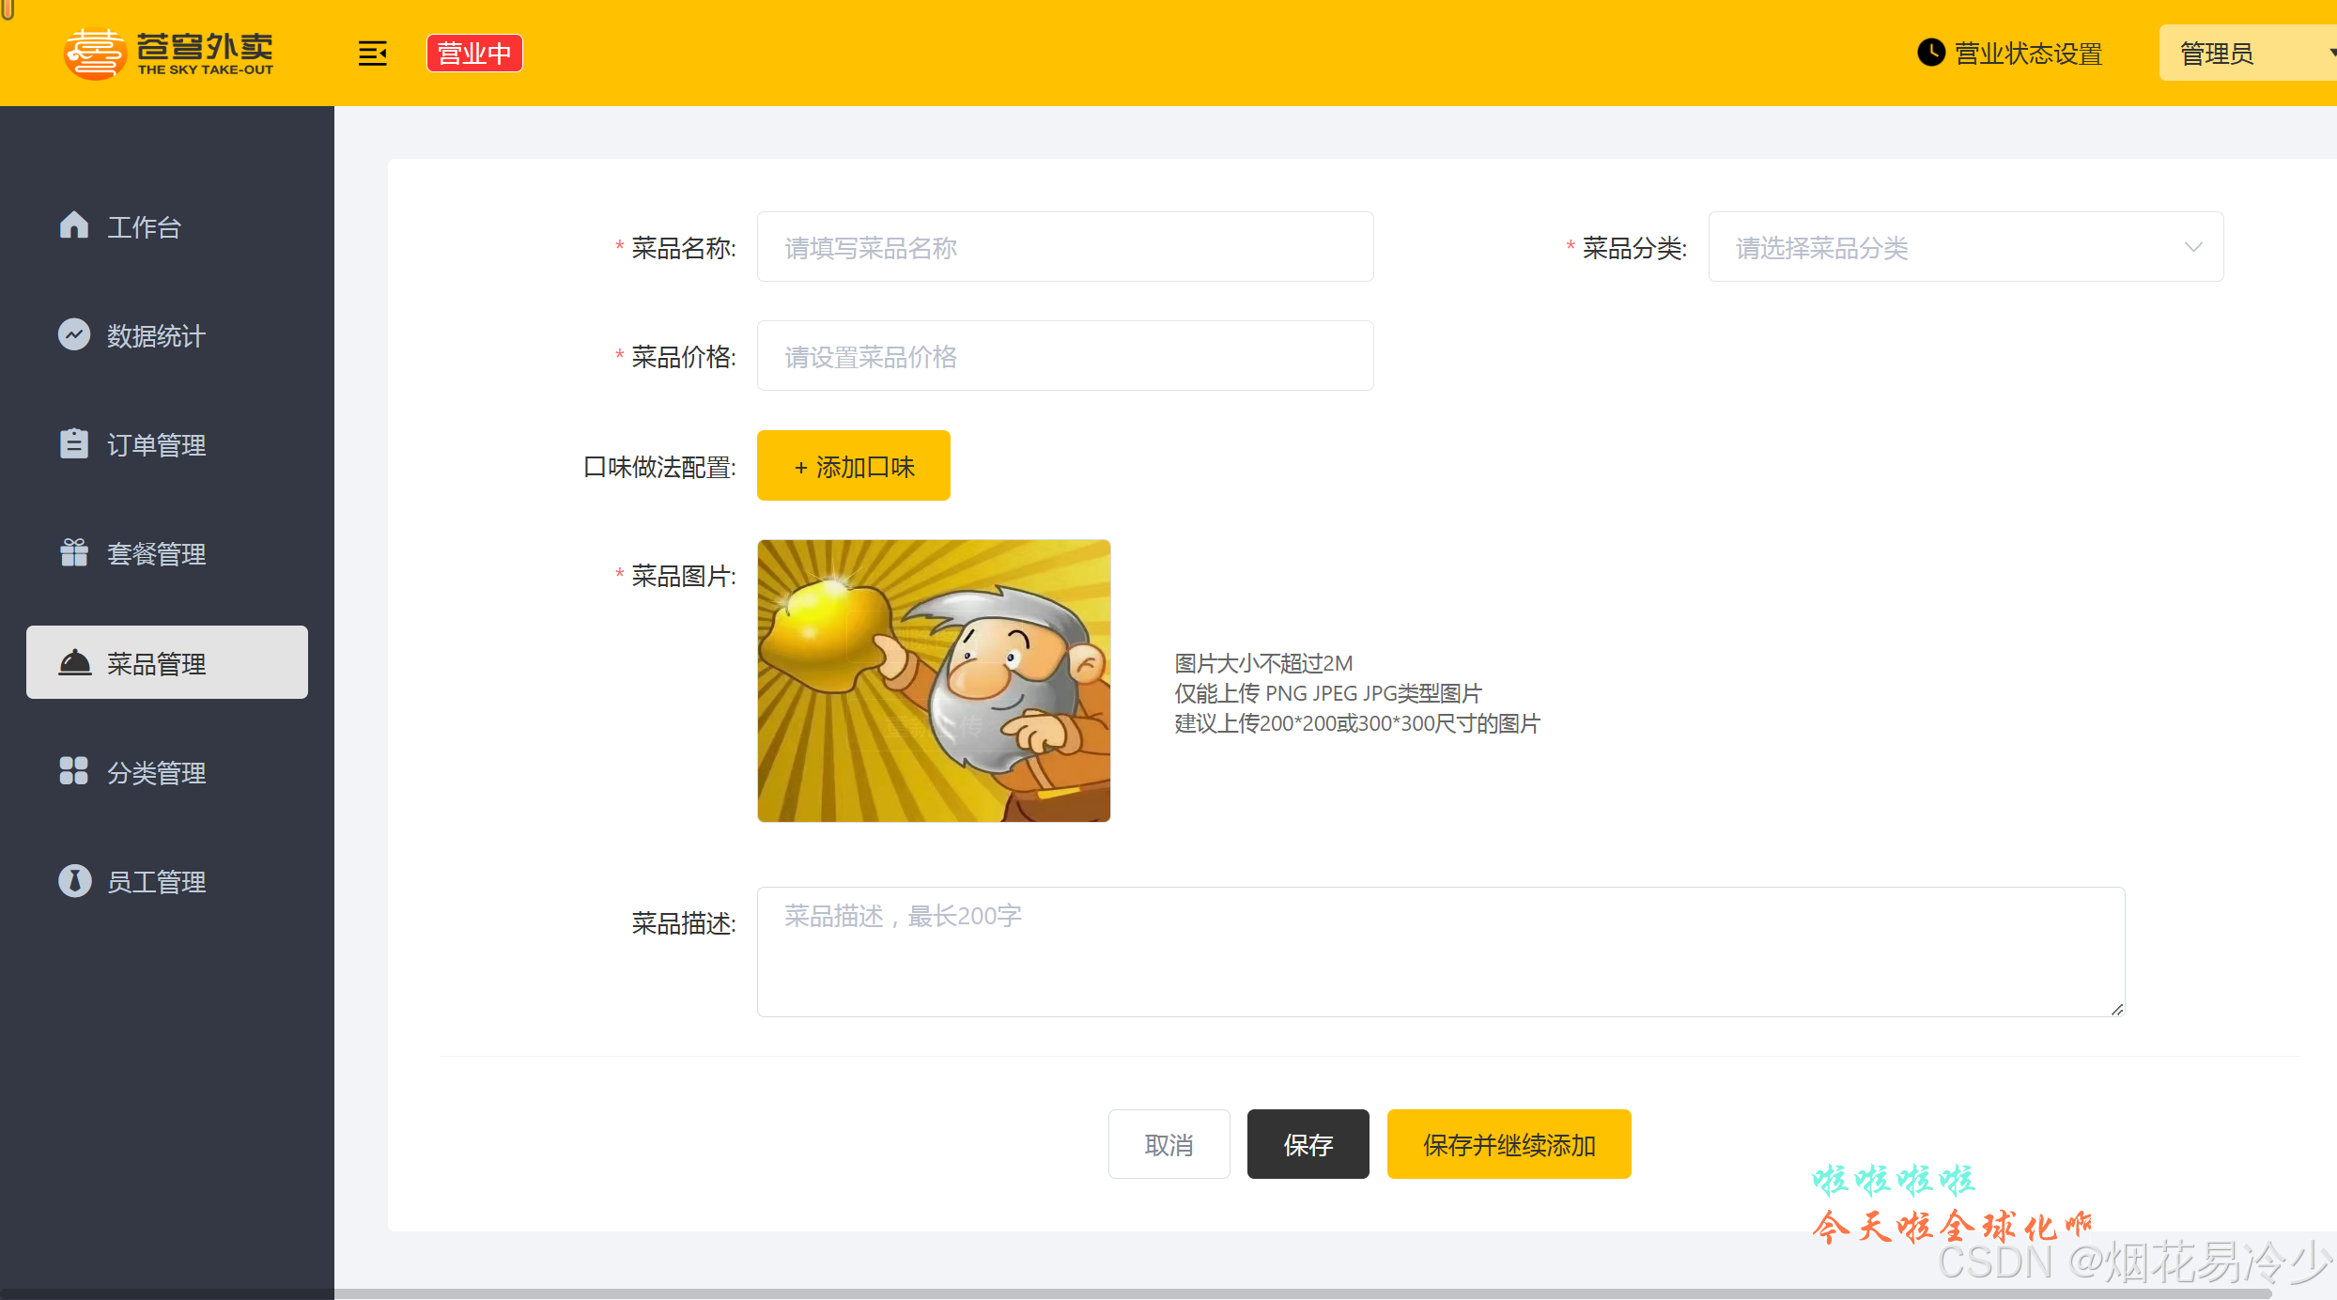This screenshot has height=1300, width=2337.
Task: Open 订单管理 in the sidebar menu
Action: [156, 444]
